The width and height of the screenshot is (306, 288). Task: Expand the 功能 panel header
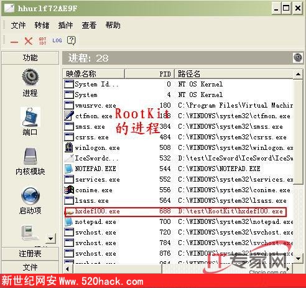(x=30, y=58)
